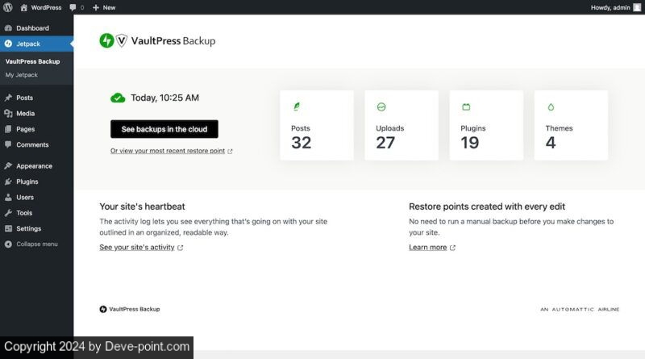The image size is (645, 359).
Task: Open the Users menu item
Action: [x=25, y=197]
